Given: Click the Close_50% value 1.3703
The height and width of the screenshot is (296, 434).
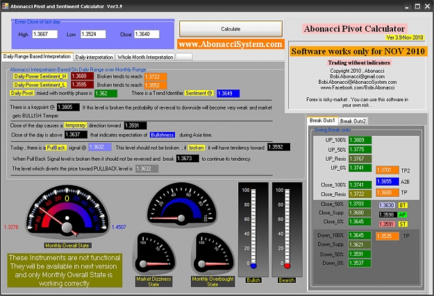Looking at the screenshot, I should (x=360, y=204).
